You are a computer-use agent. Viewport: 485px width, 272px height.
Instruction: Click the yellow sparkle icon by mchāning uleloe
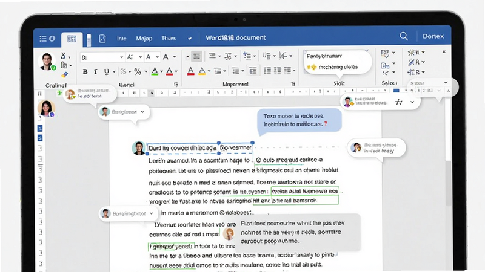312,67
